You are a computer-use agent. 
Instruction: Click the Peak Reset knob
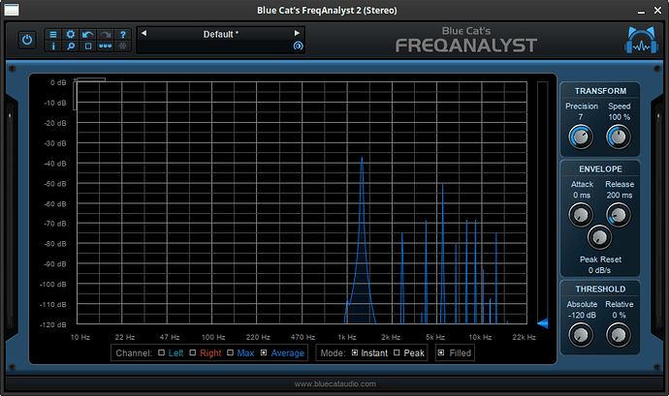pyautogui.click(x=600, y=235)
